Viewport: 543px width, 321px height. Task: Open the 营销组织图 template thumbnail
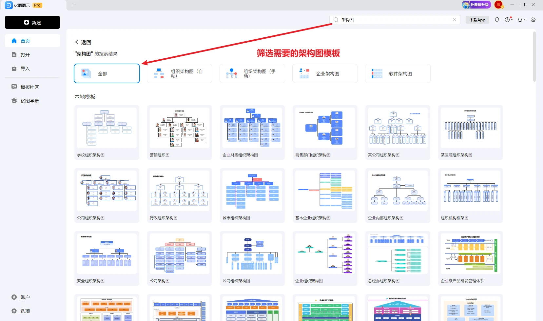tap(180, 128)
